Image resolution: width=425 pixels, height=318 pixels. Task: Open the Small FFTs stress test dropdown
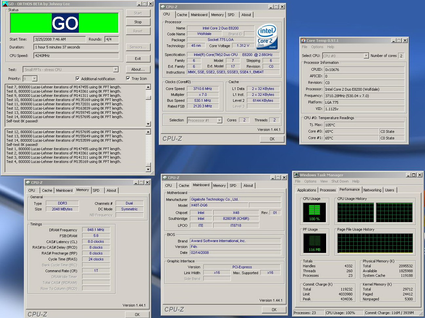tap(115, 69)
